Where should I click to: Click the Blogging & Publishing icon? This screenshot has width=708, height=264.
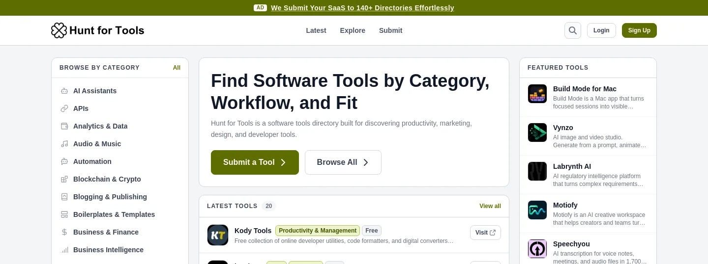(x=64, y=197)
